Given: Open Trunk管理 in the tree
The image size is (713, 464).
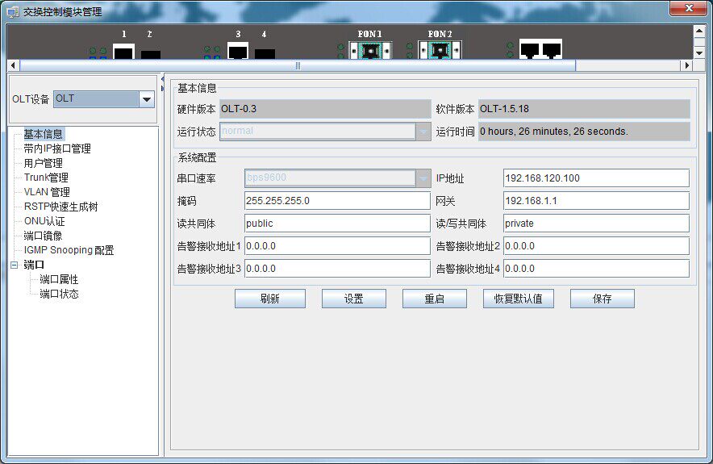Looking at the screenshot, I should [46, 178].
